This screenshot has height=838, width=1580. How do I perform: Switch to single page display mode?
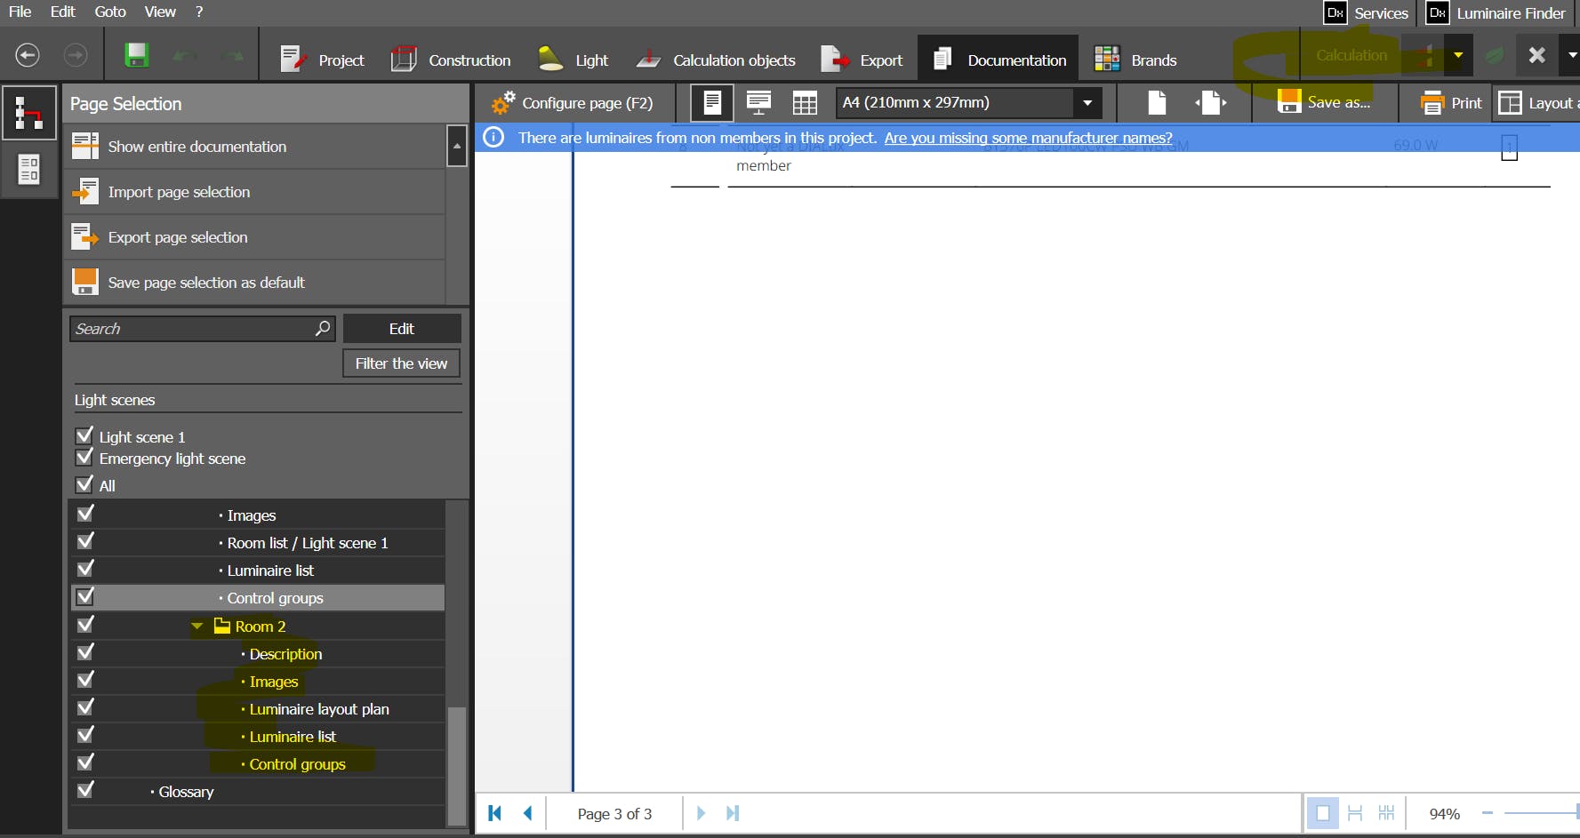point(1323,813)
